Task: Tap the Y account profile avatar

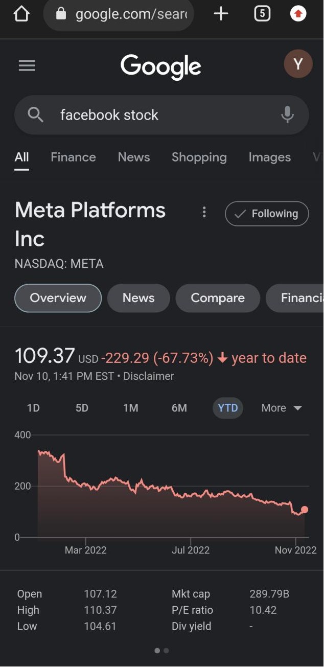Action: tap(298, 64)
